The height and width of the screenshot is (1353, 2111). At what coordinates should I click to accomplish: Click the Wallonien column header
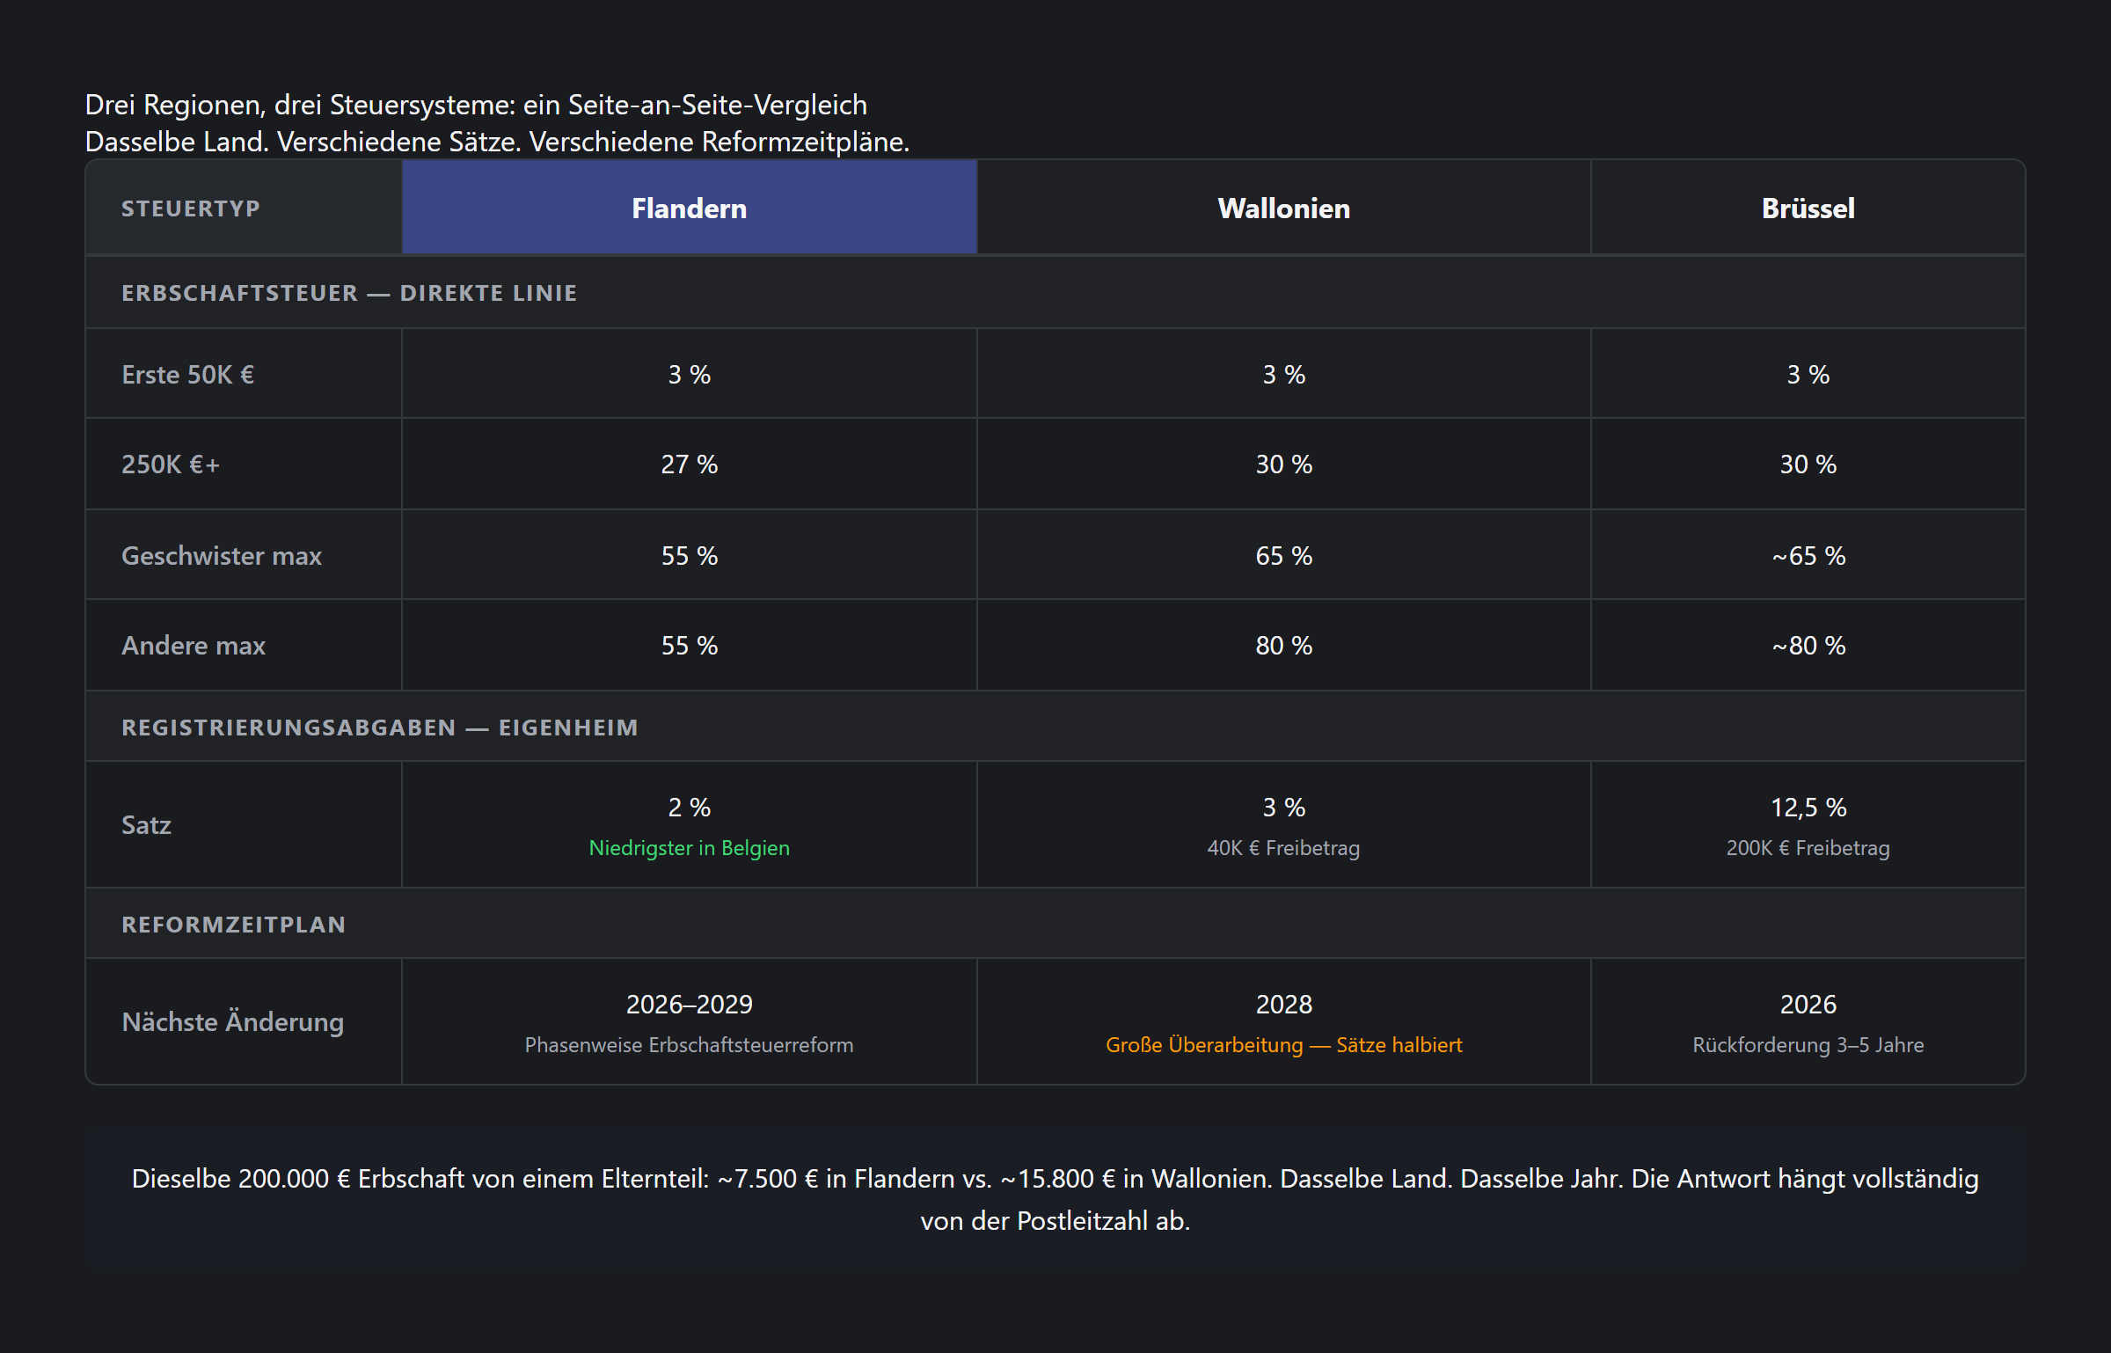coord(1283,208)
